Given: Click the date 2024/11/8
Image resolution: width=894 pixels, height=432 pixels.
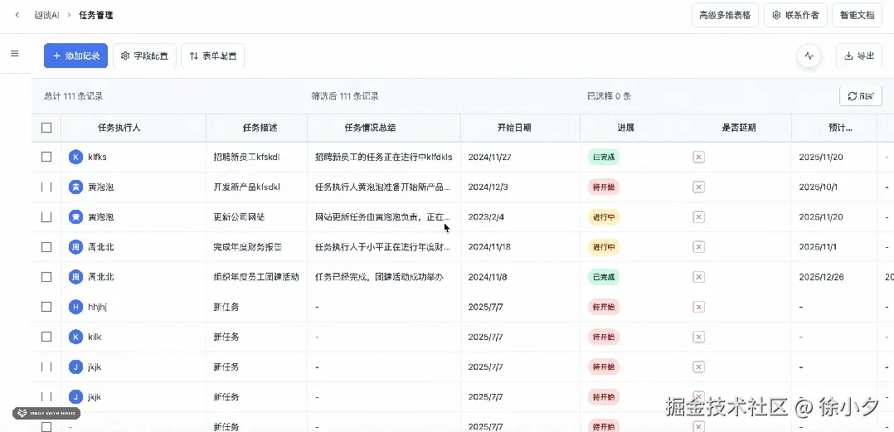Looking at the screenshot, I should 488,277.
